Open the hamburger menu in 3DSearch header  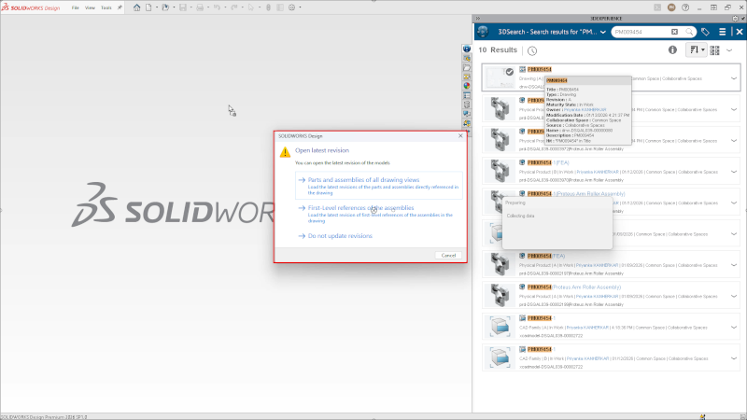pyautogui.click(x=723, y=31)
